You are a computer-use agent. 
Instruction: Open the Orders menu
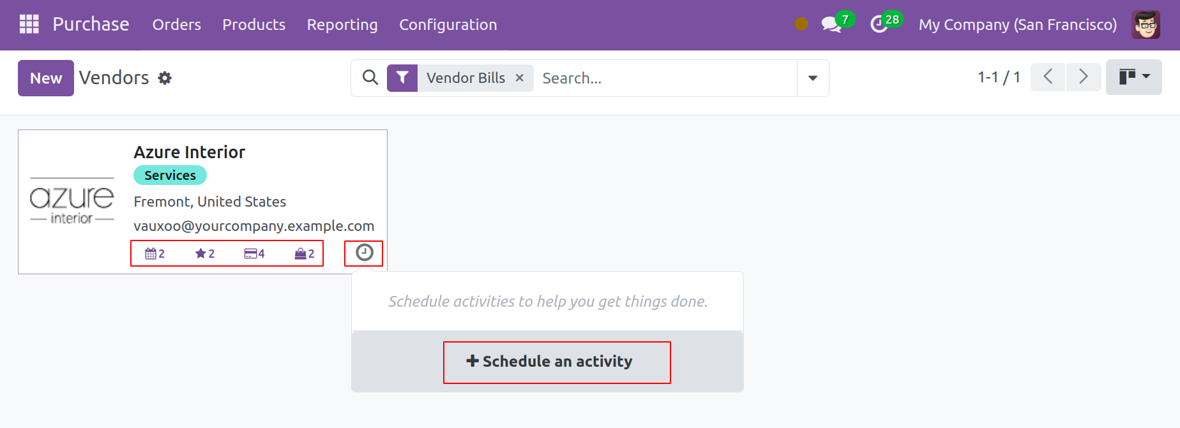[x=177, y=25]
